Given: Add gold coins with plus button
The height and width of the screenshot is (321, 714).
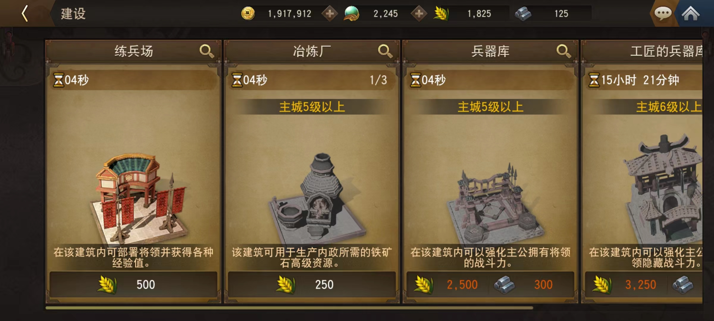Looking at the screenshot, I should [x=330, y=13].
